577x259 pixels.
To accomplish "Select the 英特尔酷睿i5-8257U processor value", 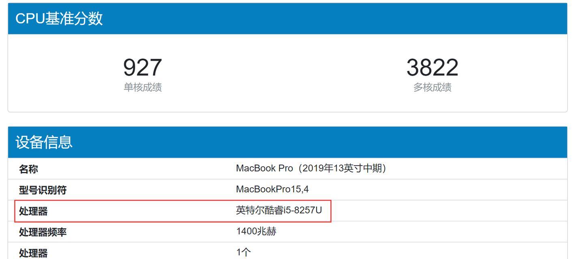I will pyautogui.click(x=279, y=210).
